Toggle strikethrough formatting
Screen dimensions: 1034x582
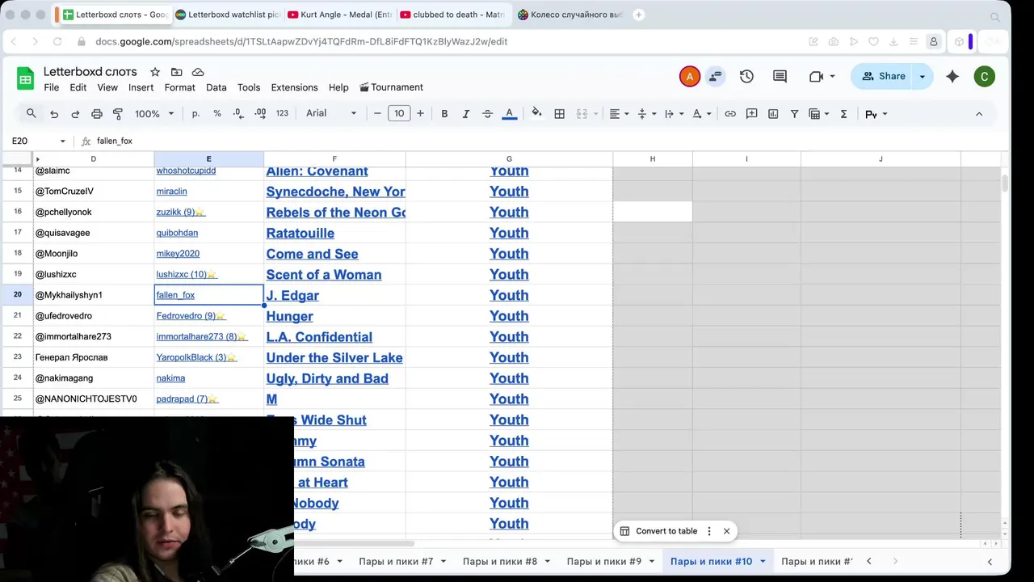[x=487, y=114]
